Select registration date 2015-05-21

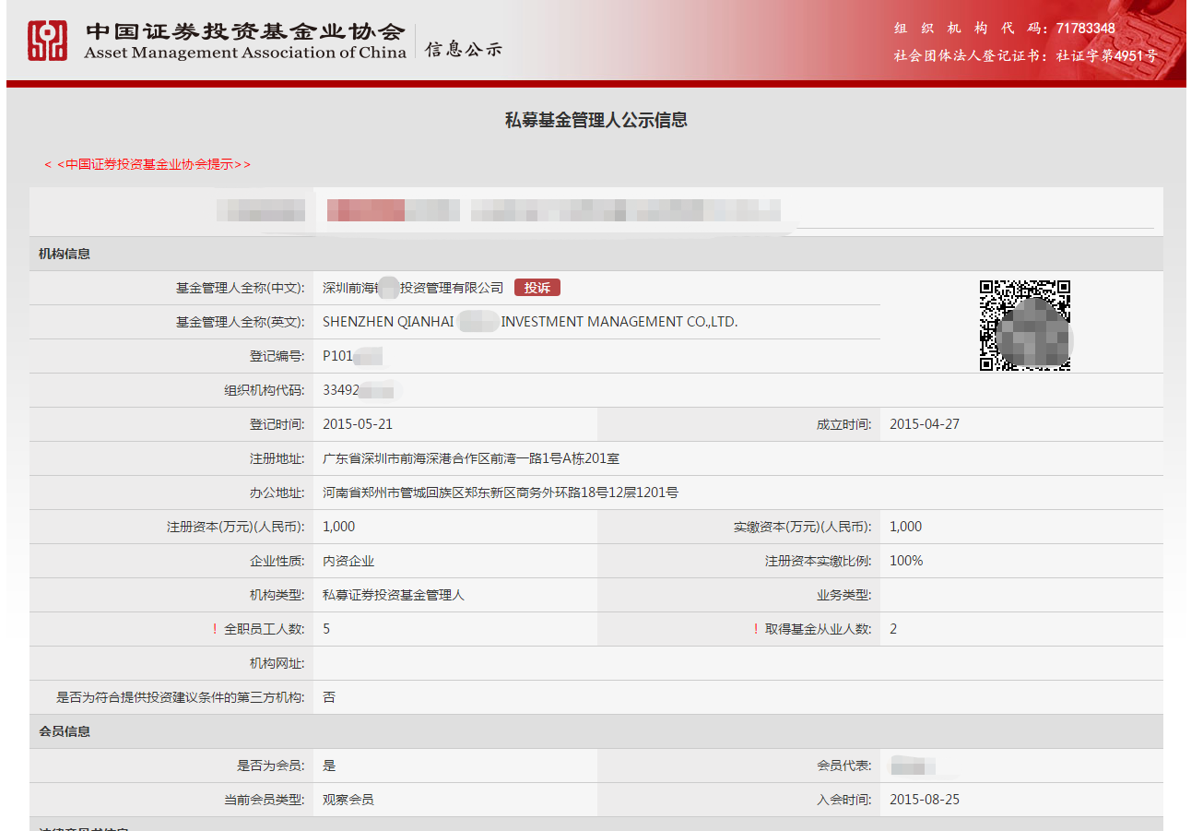click(358, 424)
